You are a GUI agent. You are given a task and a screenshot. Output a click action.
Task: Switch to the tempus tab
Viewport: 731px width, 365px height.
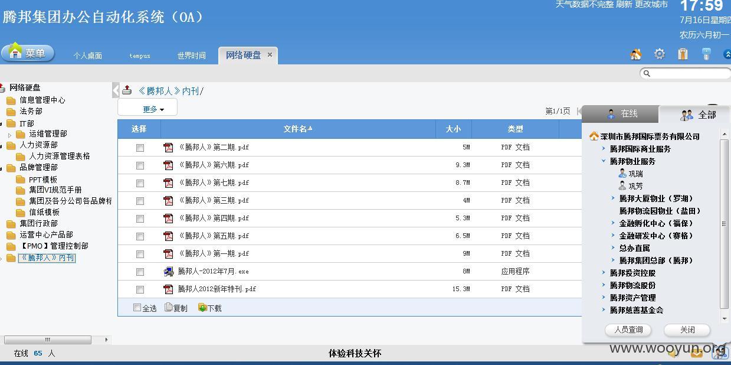[x=140, y=56]
